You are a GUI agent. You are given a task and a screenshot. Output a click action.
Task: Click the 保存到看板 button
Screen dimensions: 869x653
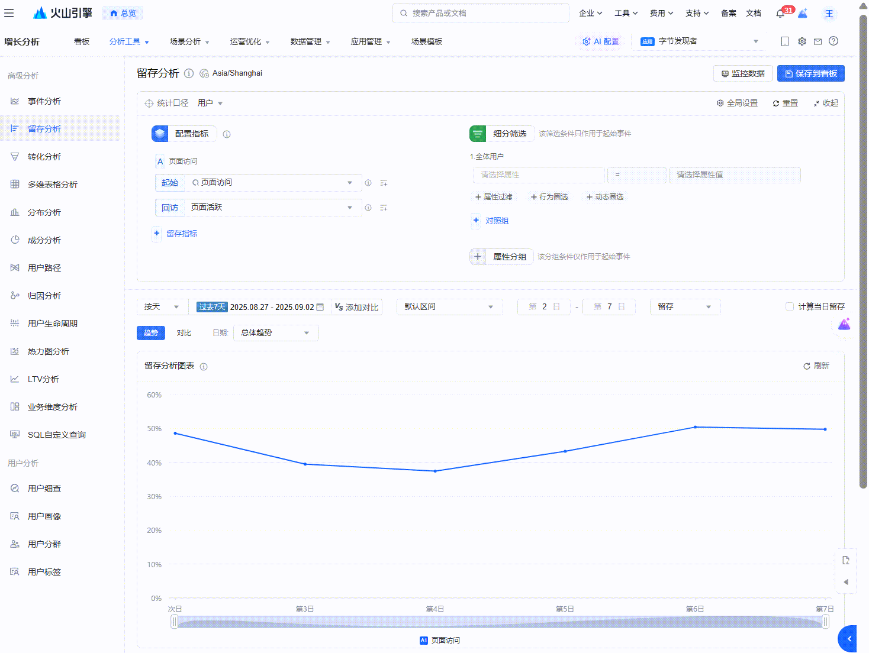pos(810,73)
